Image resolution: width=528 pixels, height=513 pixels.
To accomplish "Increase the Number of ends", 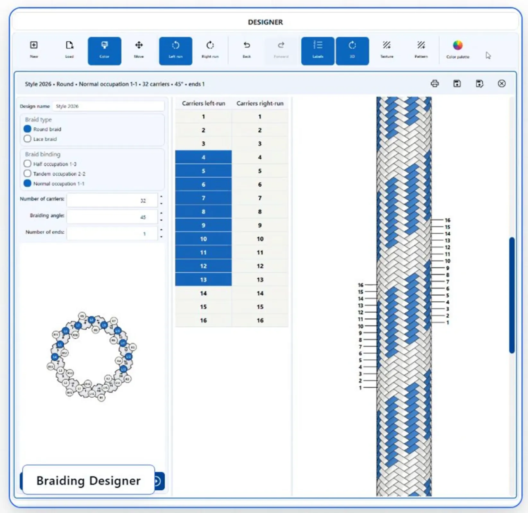I will tap(161, 230).
